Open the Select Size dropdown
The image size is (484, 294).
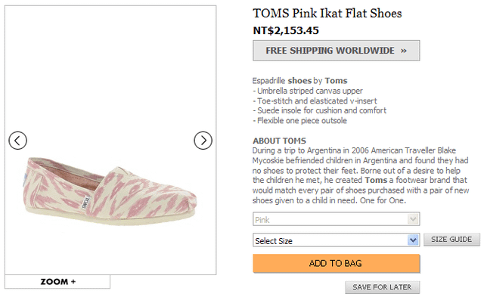(336, 240)
